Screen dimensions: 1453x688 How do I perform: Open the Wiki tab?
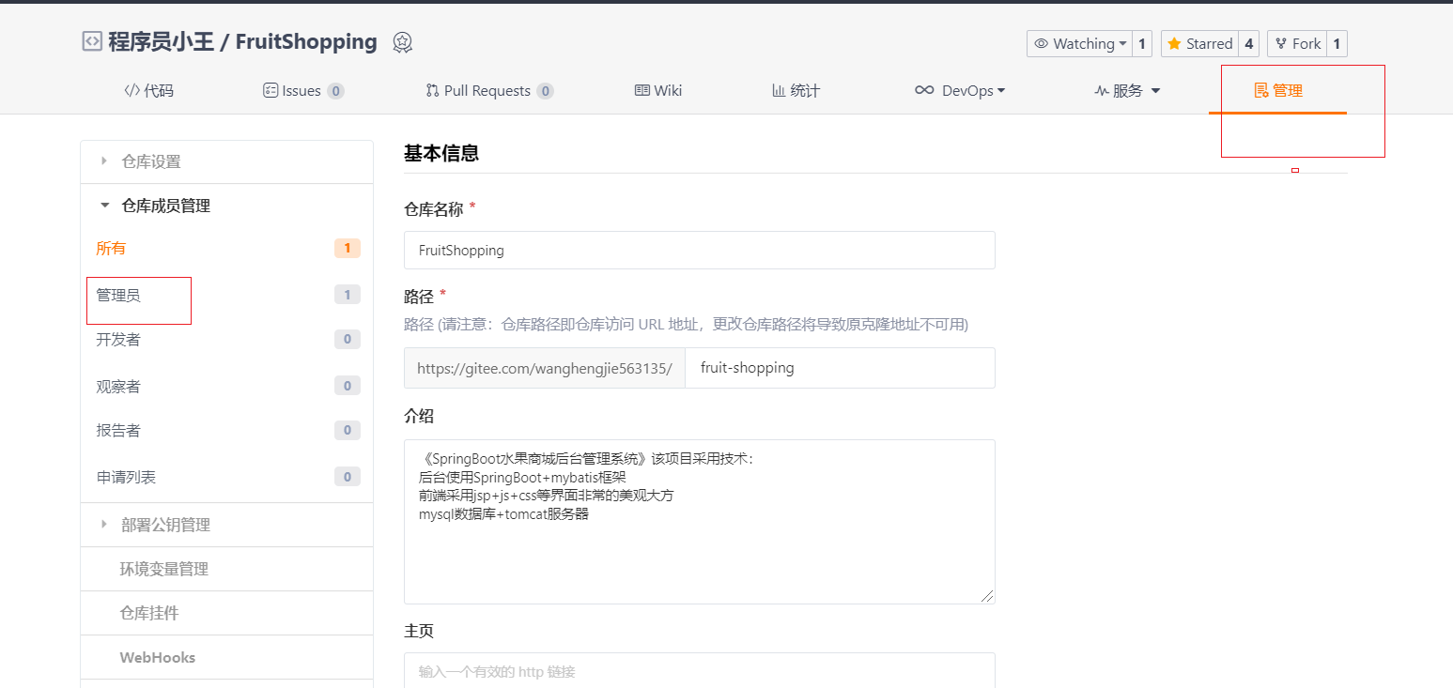pyautogui.click(x=658, y=91)
